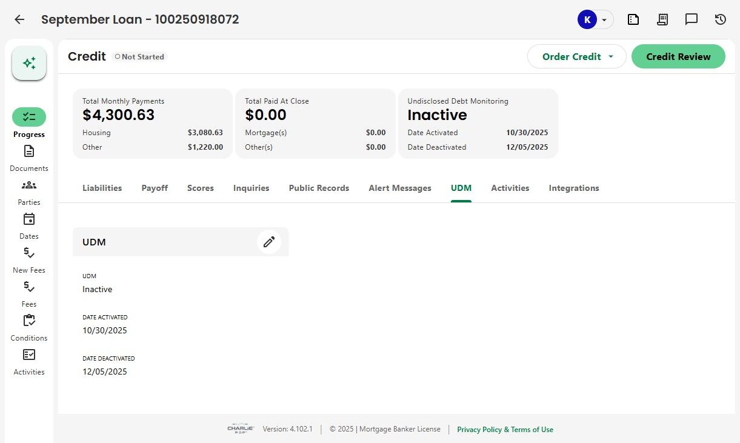The image size is (740, 443).
Task: Open the Documents sidebar icon
Action: point(29,152)
